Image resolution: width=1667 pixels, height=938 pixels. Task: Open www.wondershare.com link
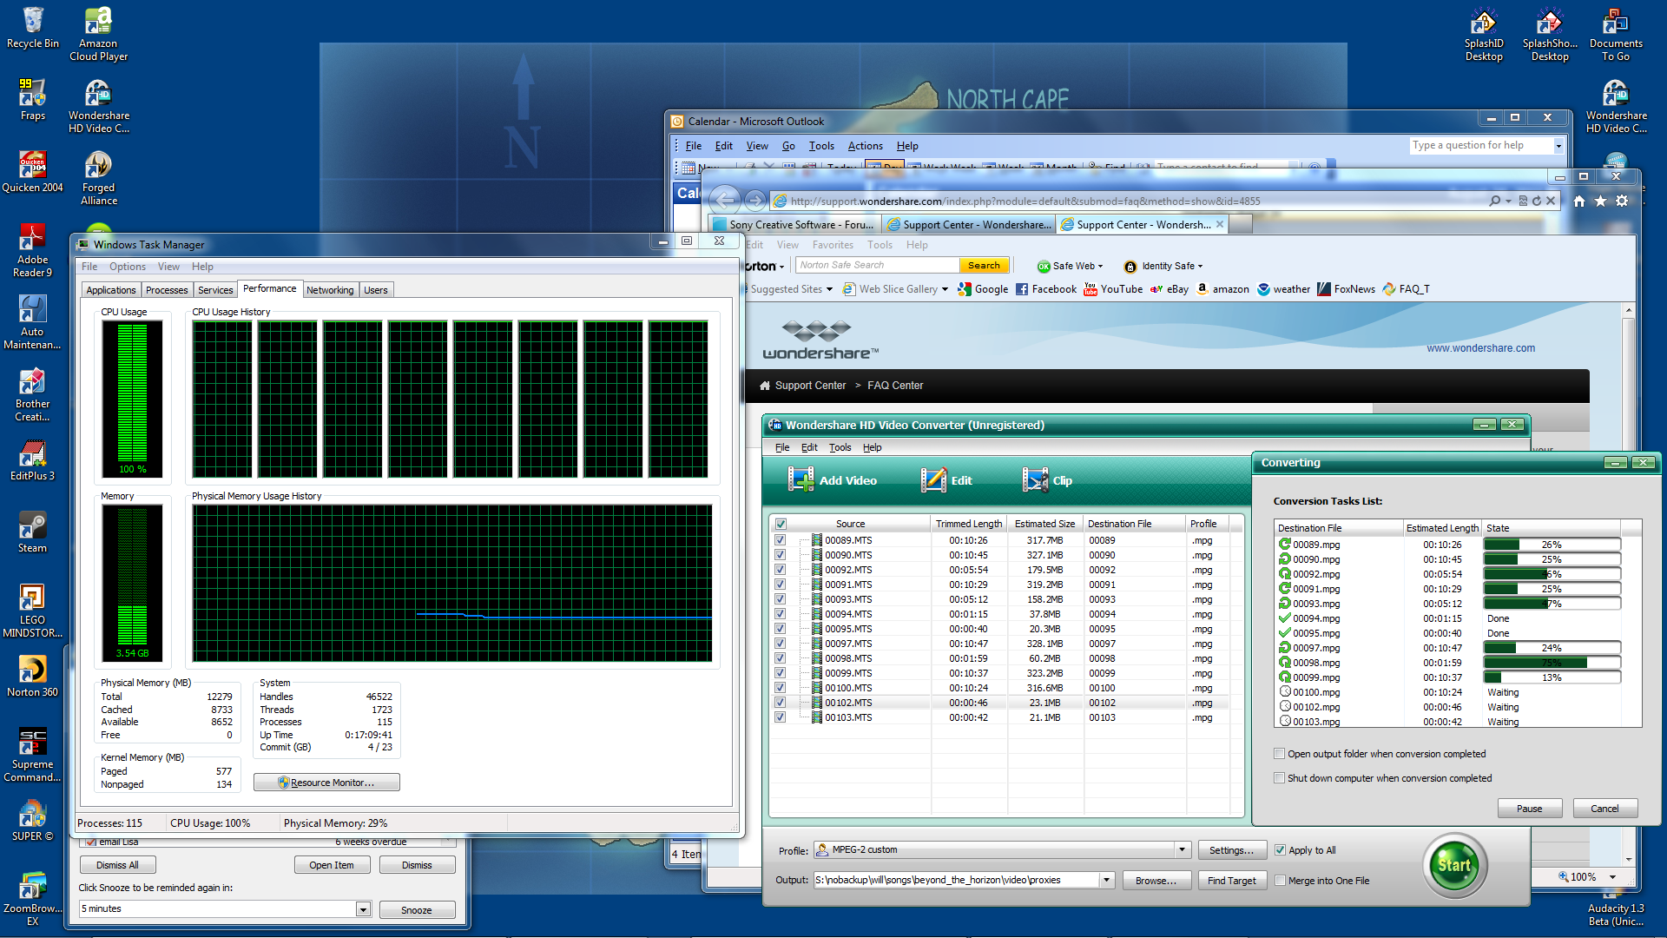click(x=1480, y=348)
